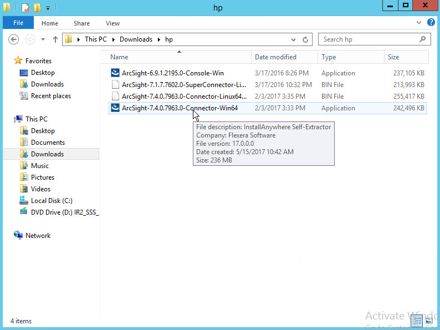Refresh the hp folder listing
This screenshot has height=330, width=440.
[x=305, y=39]
